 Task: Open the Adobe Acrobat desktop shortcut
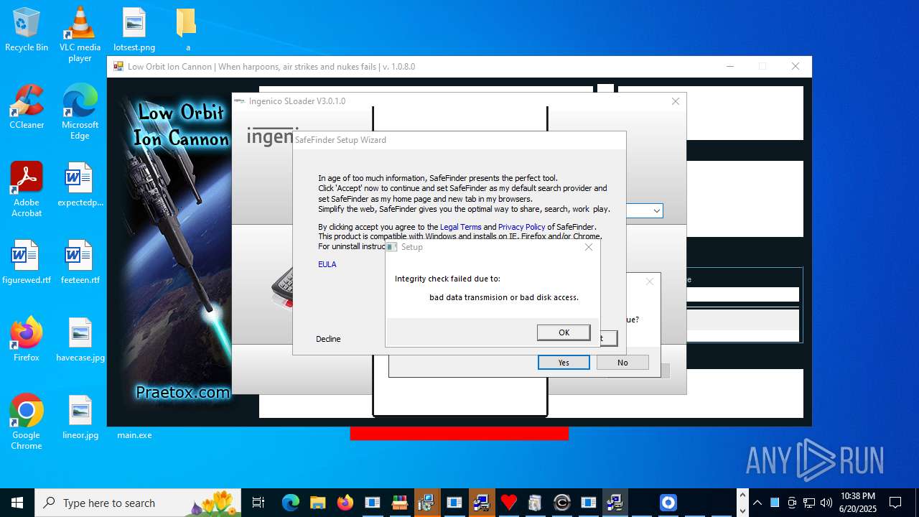pyautogui.click(x=27, y=190)
